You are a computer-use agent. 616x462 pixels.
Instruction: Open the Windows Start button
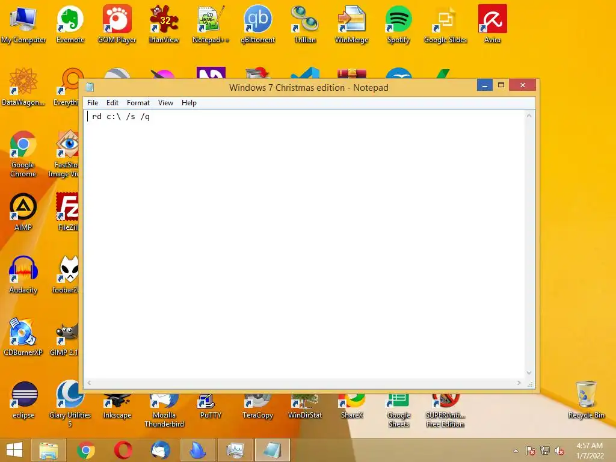pos(14,450)
